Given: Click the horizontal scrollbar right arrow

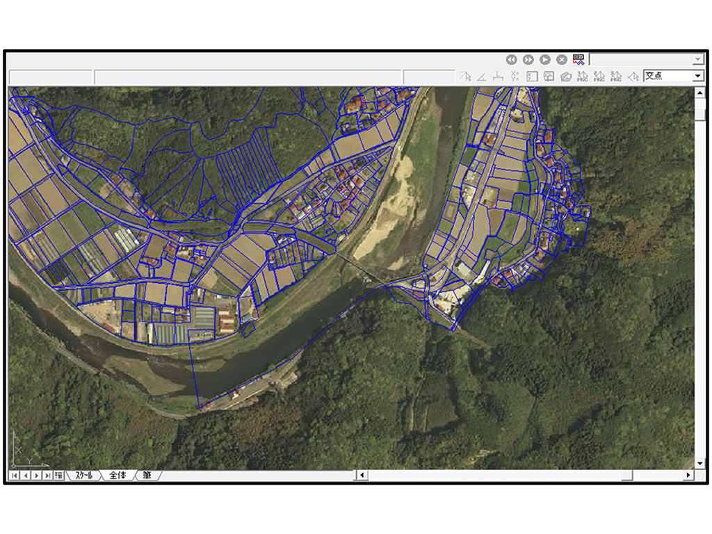Looking at the screenshot, I should pos(688,476).
